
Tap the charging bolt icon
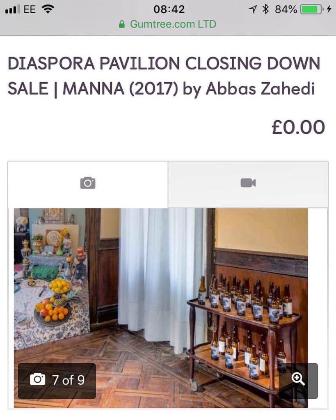(x=329, y=9)
